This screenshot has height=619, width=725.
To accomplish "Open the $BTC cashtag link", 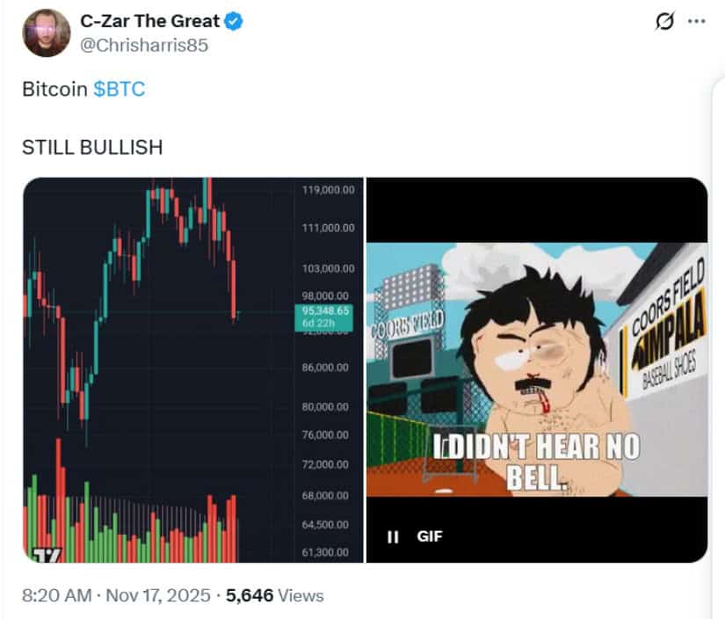I will click(119, 90).
